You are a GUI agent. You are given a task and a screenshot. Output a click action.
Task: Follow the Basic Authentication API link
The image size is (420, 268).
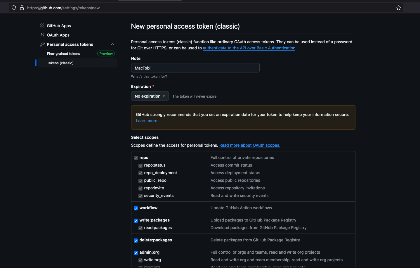[249, 48]
